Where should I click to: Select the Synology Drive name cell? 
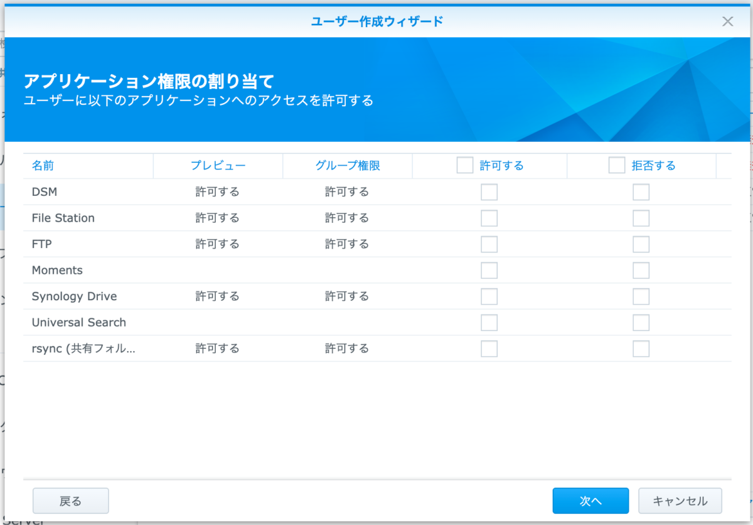88,296
